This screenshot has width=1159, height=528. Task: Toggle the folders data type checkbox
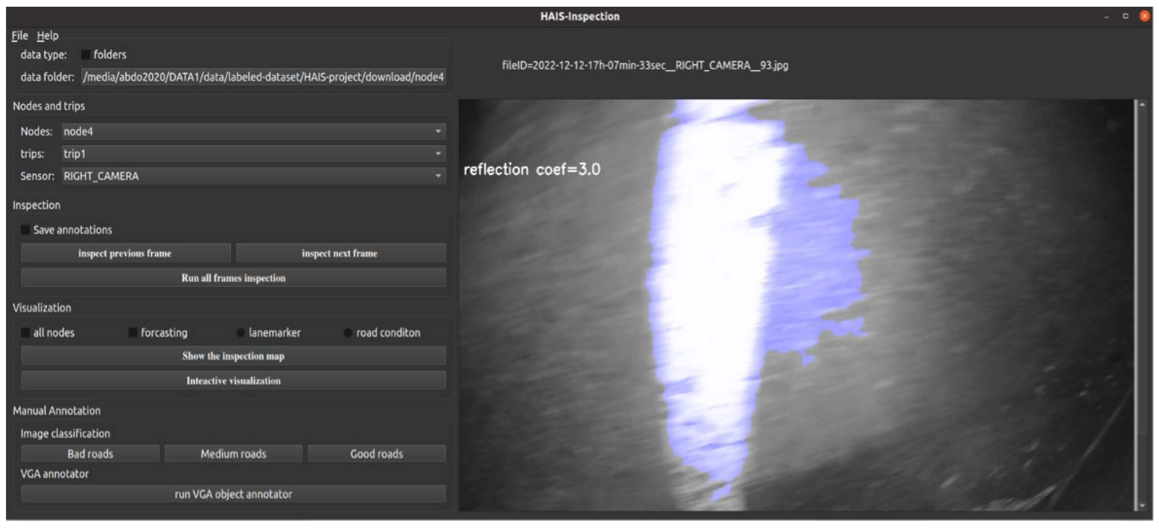85,54
